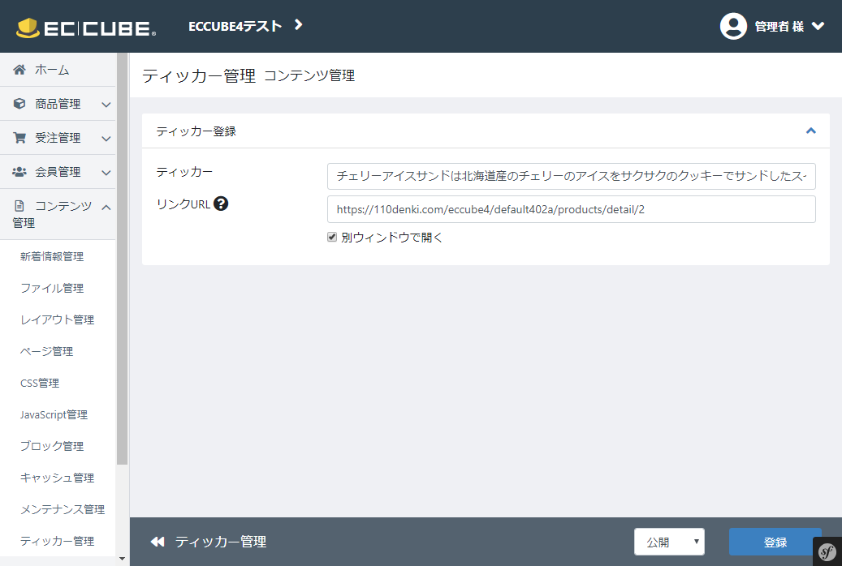Click the 受注管理 cart icon
842x566 pixels.
coord(19,138)
